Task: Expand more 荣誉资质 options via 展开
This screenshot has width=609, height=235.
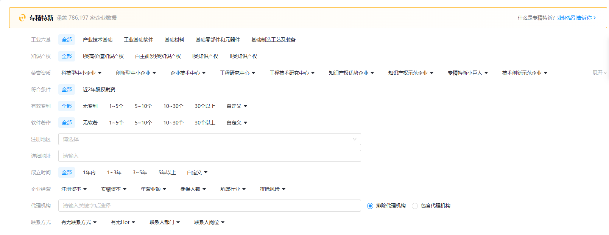Action: click(x=600, y=72)
